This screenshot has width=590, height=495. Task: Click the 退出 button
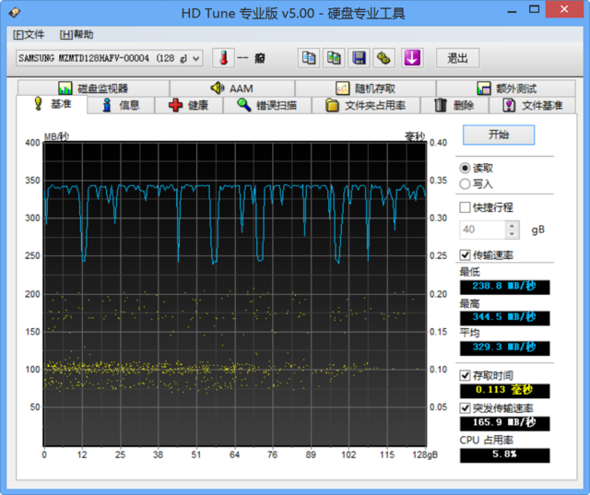(x=457, y=58)
